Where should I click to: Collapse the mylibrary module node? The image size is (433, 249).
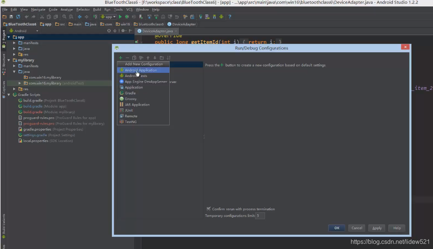click(9, 60)
